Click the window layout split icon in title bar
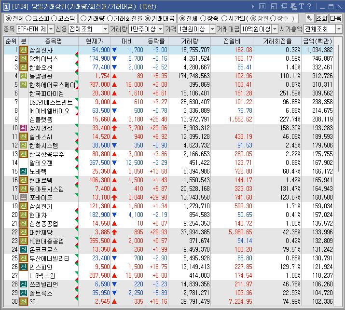The image size is (345, 310). tap(274, 7)
